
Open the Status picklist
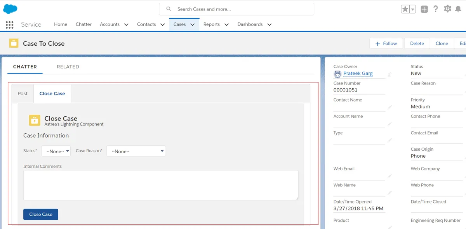[56, 151]
